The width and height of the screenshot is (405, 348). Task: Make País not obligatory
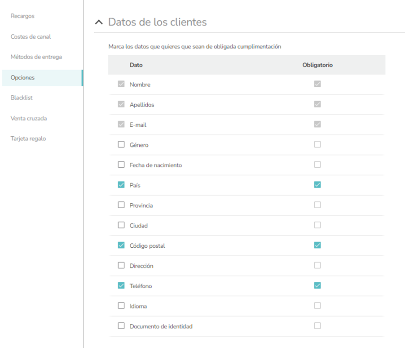point(317,185)
